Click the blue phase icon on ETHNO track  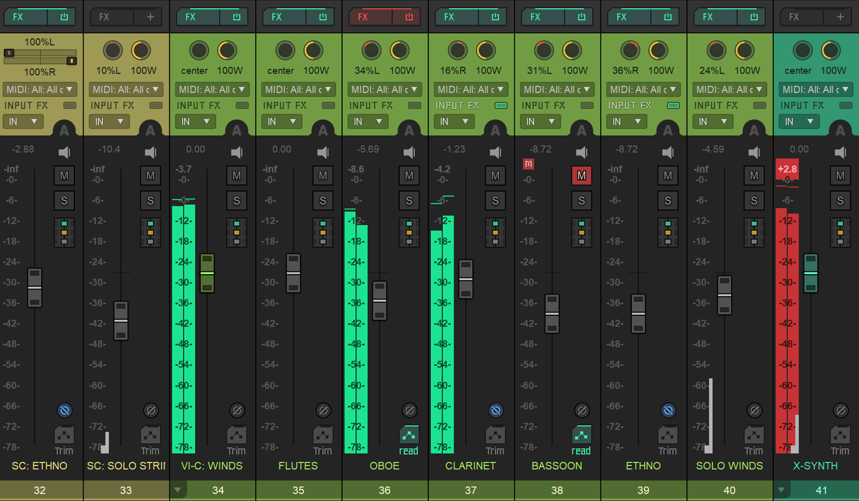(x=668, y=410)
